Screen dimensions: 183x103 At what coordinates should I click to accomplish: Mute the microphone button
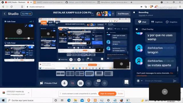(64, 83)
